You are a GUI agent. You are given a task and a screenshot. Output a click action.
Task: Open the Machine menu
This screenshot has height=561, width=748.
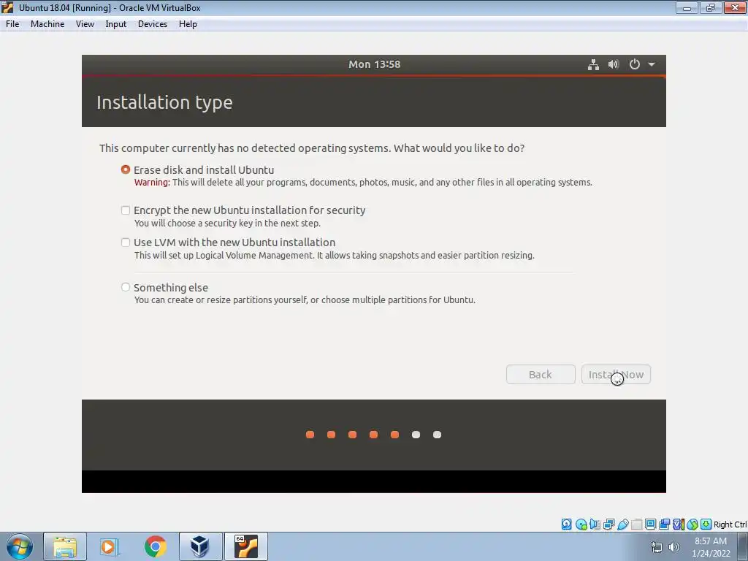coord(47,24)
